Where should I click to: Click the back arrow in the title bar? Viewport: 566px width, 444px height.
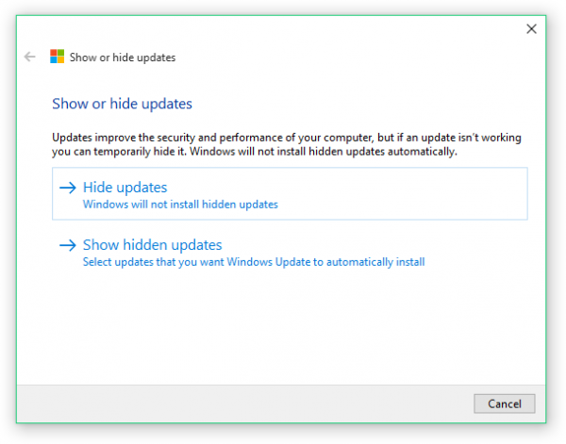[29, 57]
